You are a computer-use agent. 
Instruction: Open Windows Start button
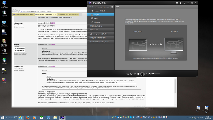(3, 118)
